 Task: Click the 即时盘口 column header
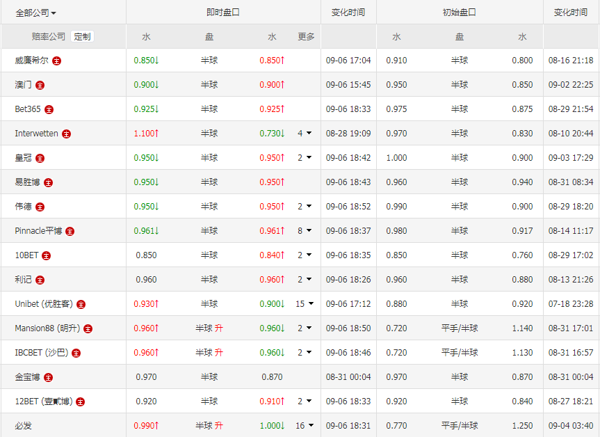point(223,13)
